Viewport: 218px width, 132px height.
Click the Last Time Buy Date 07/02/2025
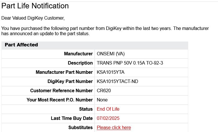pyautogui.click(x=108, y=118)
